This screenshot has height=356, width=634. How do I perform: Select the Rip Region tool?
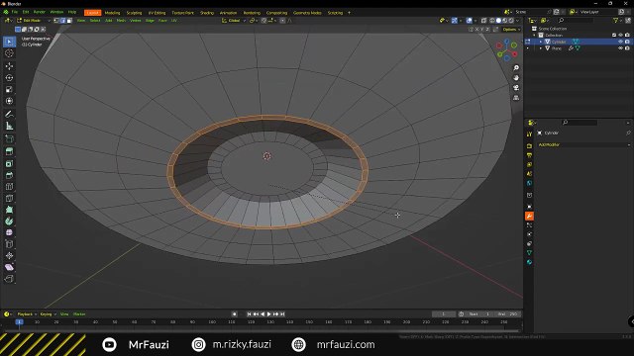tap(9, 279)
